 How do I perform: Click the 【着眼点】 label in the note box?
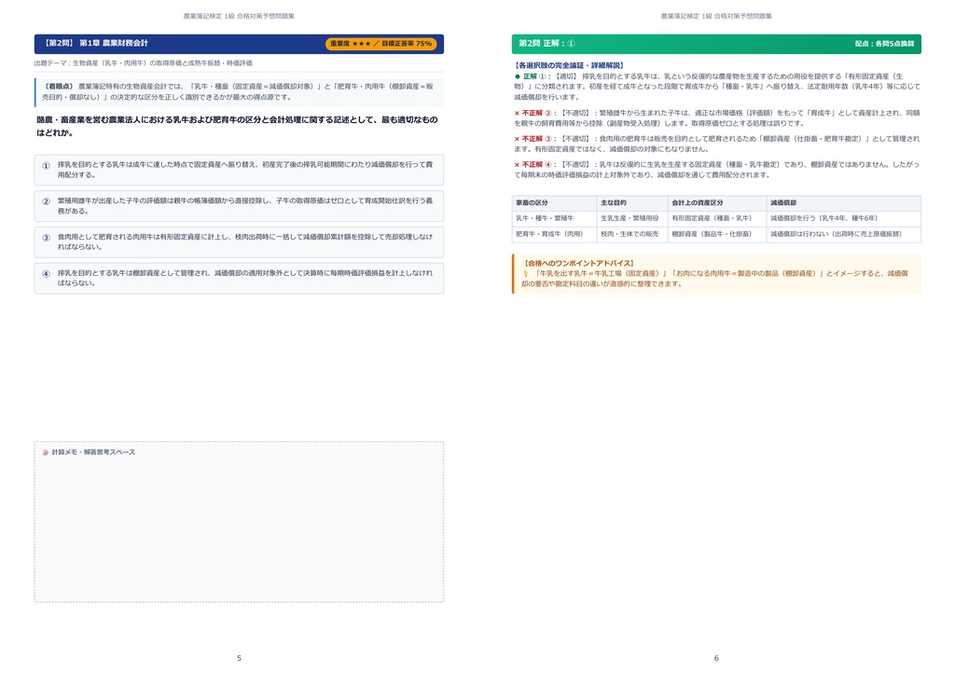(59, 87)
